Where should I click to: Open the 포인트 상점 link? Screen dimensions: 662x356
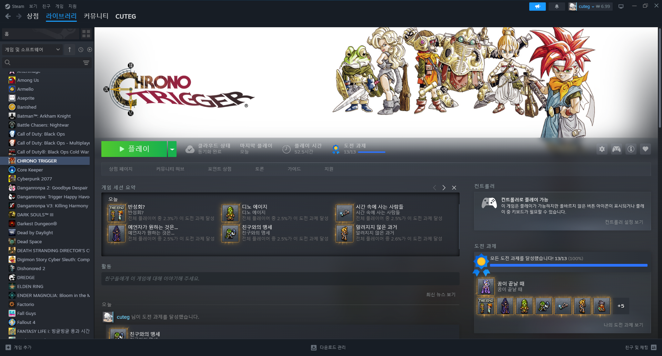coord(220,169)
